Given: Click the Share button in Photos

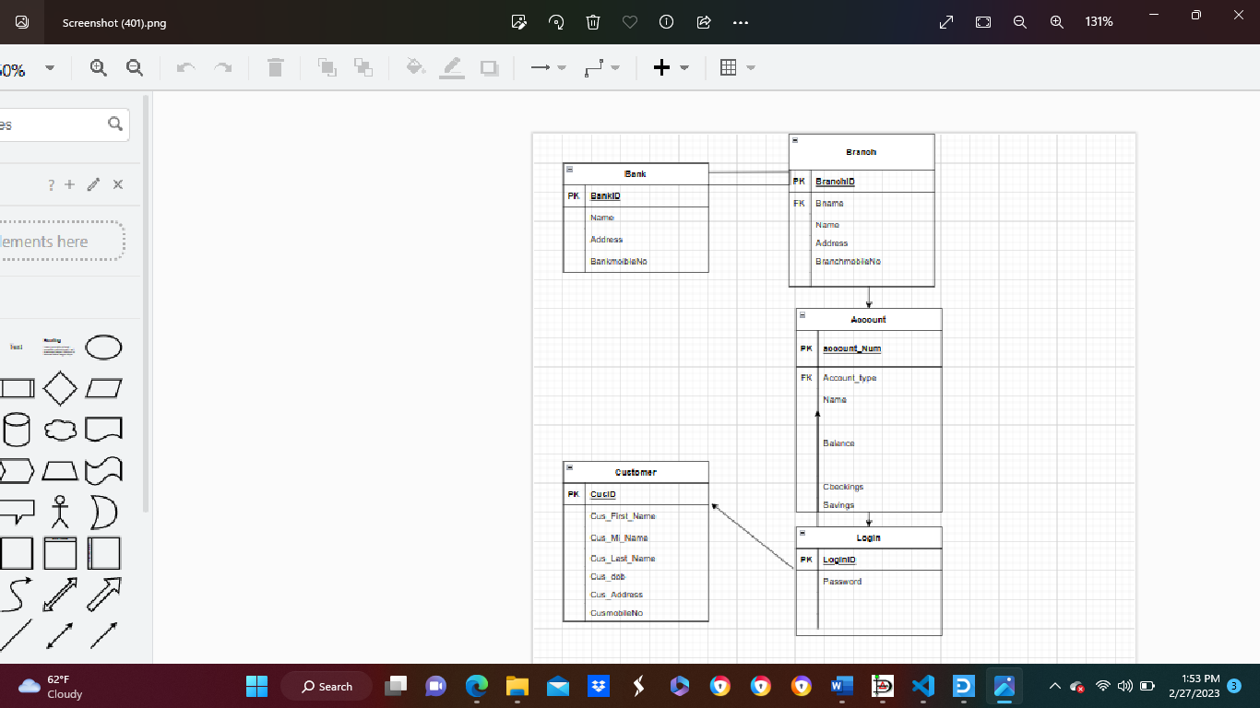Looking at the screenshot, I should click(x=703, y=22).
